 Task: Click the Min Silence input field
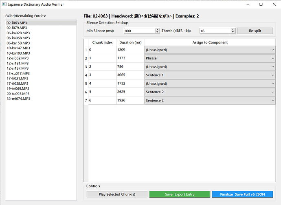coord(139,31)
